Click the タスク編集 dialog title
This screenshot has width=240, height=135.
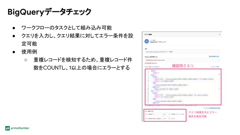pyautogui.click(x=148, y=34)
